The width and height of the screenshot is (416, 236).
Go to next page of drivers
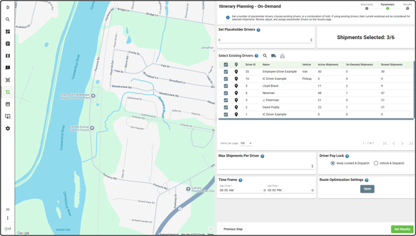click(402, 144)
